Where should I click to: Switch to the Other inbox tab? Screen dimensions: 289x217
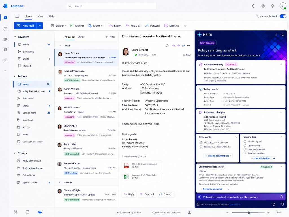(x=81, y=37)
